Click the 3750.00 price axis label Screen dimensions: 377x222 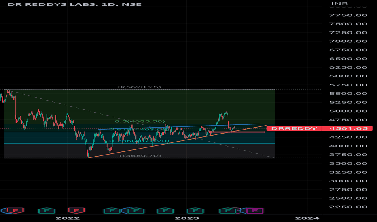348,155
